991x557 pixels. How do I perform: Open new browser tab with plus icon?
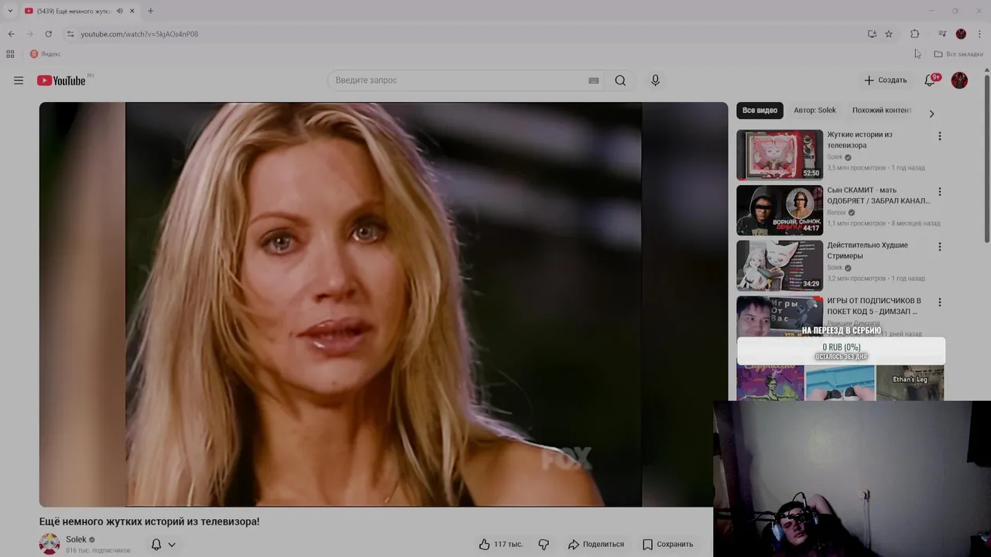[150, 11]
